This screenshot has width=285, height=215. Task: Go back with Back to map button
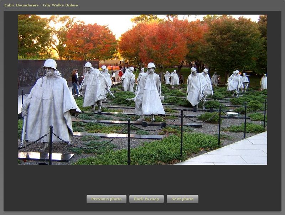pos(146,199)
